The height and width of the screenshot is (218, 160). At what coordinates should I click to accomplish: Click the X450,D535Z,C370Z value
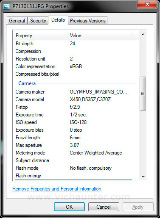tap(90, 99)
